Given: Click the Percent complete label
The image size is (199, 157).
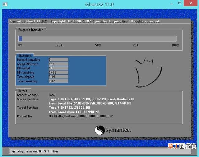Looking at the screenshot, I should point(29,59).
